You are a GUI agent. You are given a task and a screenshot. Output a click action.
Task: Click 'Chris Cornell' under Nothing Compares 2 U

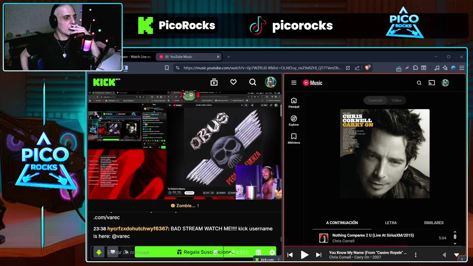pos(343,241)
